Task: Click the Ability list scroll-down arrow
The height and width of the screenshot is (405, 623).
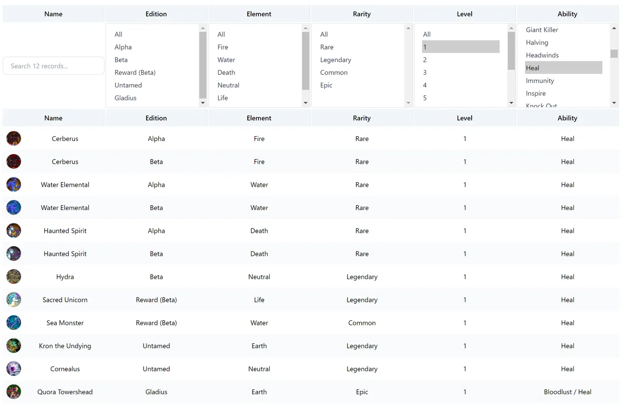Action: tap(614, 103)
